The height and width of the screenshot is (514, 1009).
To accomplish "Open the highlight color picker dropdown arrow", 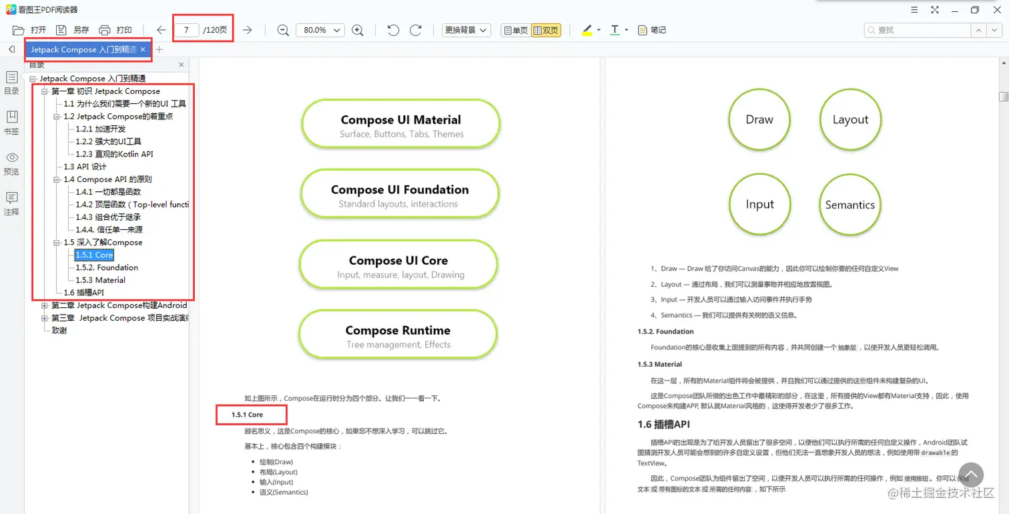I will (599, 30).
